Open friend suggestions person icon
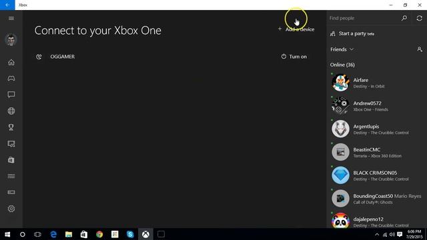 420,49
